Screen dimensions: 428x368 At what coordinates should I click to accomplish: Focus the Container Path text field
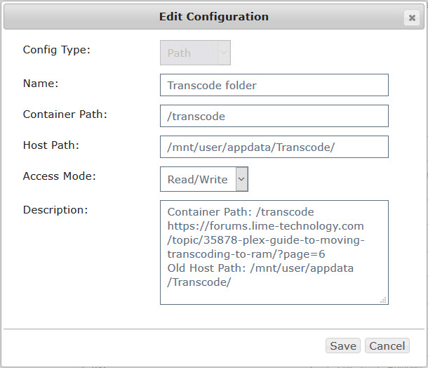coord(274,117)
